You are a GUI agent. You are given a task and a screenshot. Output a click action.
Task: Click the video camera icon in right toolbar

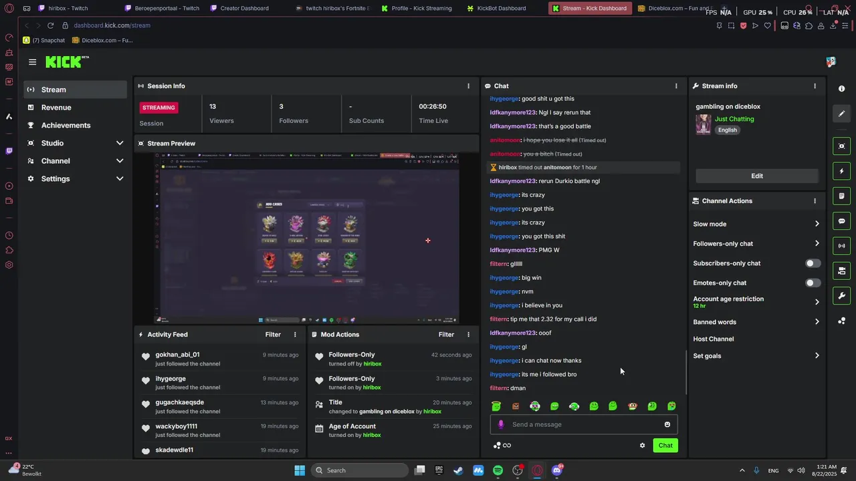[x=841, y=271]
